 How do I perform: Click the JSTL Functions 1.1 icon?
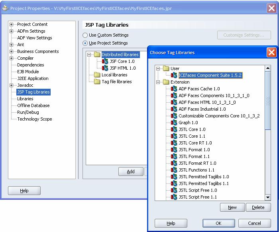[174, 170]
